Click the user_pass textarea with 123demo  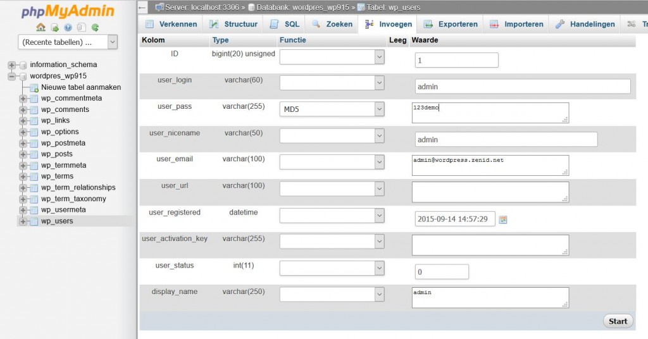click(x=490, y=113)
